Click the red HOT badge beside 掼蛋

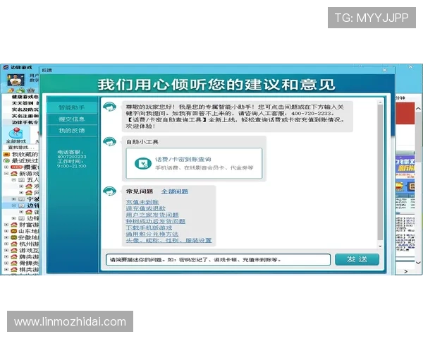tap(16, 167)
